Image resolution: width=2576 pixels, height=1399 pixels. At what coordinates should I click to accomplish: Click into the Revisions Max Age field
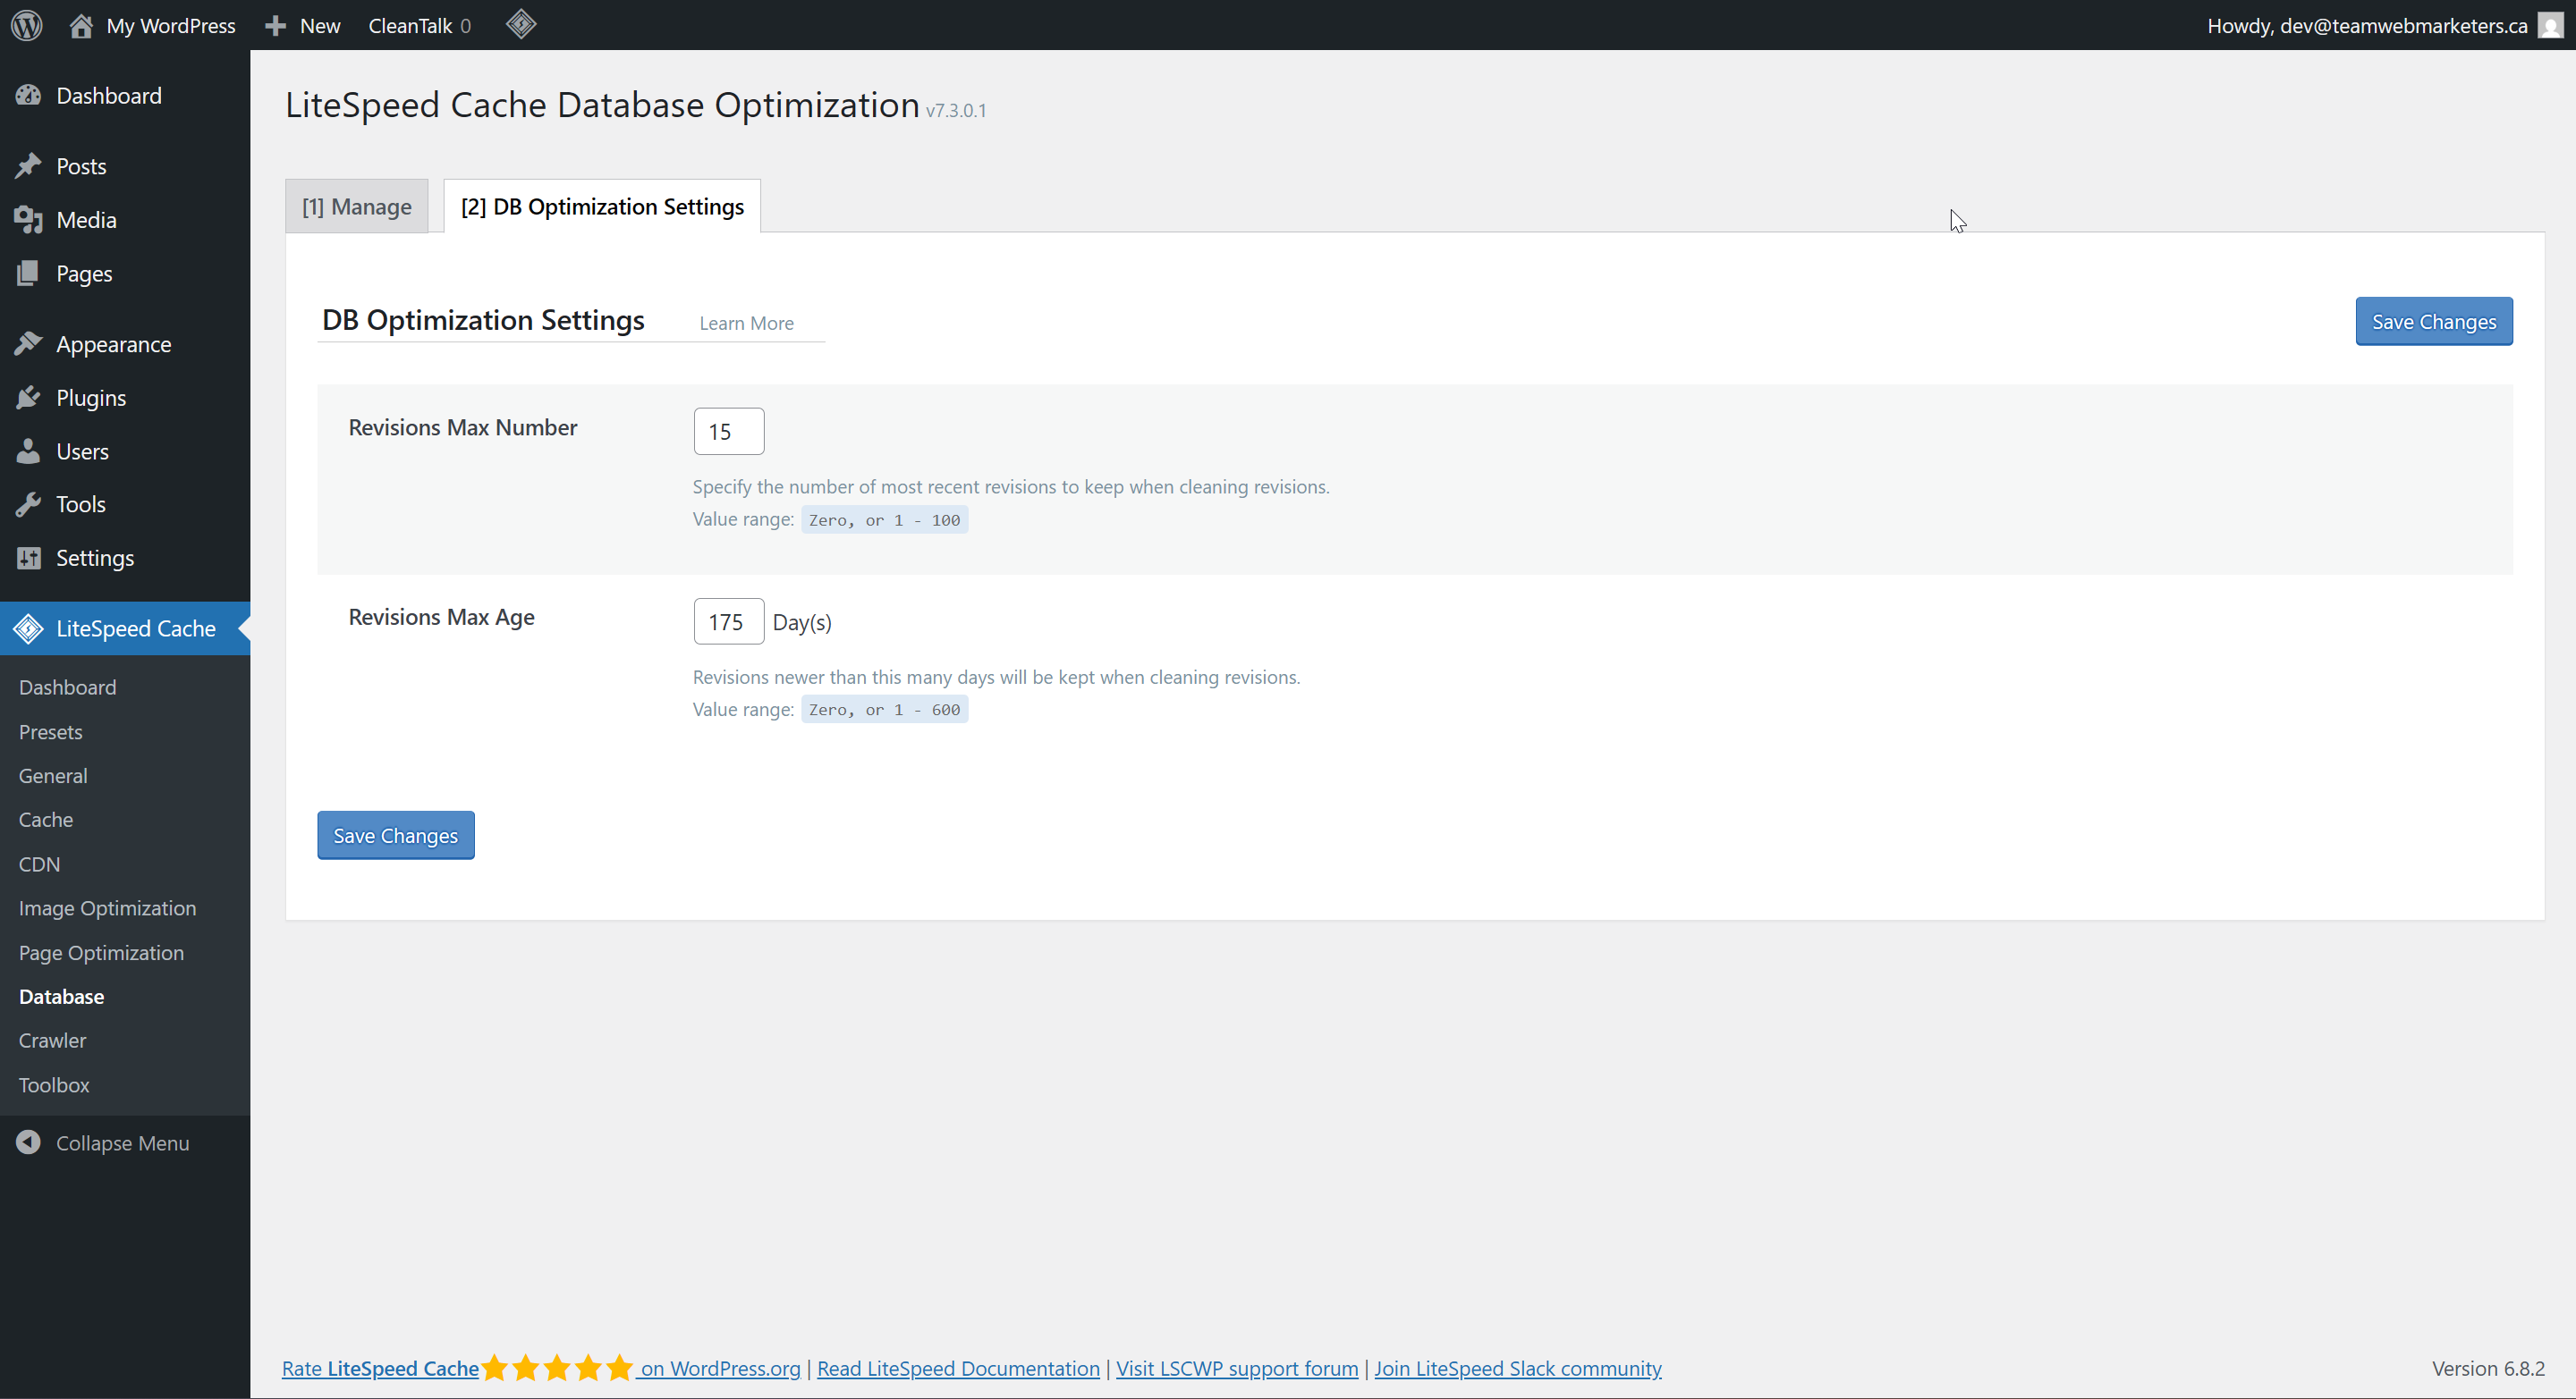[x=728, y=621]
